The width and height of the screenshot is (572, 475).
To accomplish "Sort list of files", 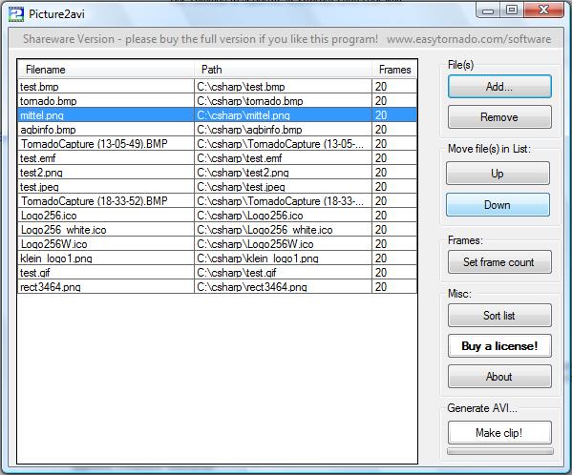I will [x=499, y=315].
